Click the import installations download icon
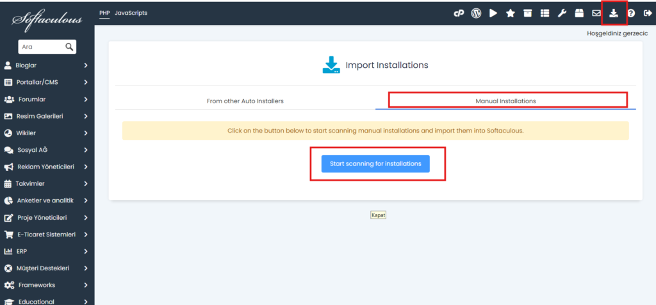 pos(613,13)
